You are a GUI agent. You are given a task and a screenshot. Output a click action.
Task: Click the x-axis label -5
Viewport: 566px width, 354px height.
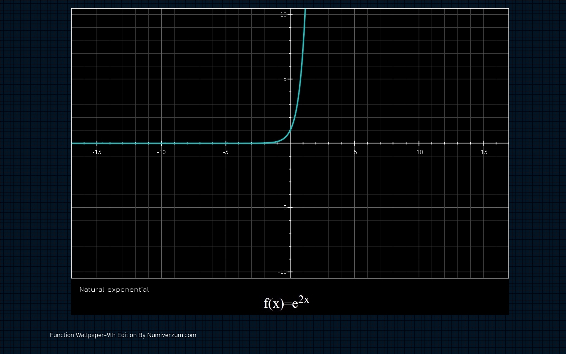pos(226,152)
